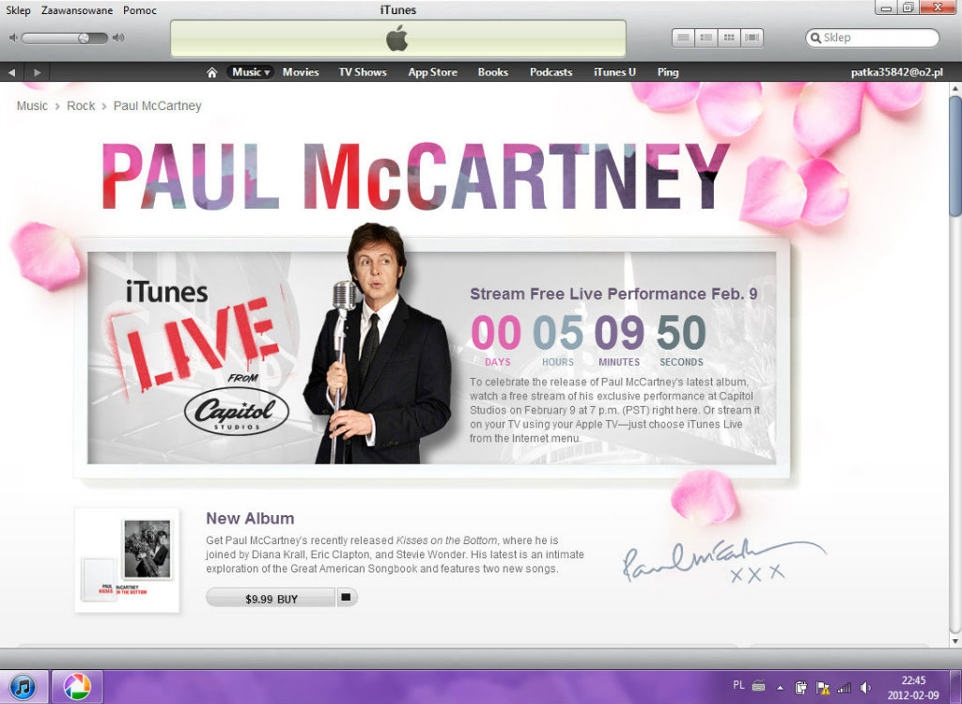This screenshot has height=704, width=962.
Task: Open the system volume tray icon
Action: coord(865,687)
